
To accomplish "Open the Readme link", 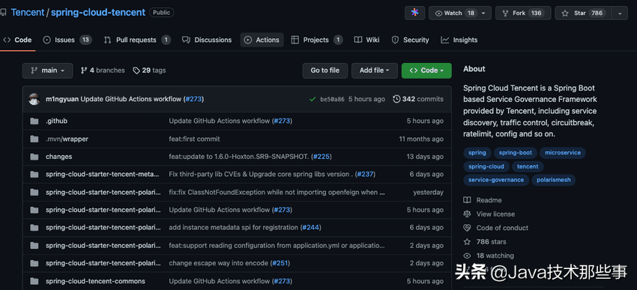I will 489,200.
